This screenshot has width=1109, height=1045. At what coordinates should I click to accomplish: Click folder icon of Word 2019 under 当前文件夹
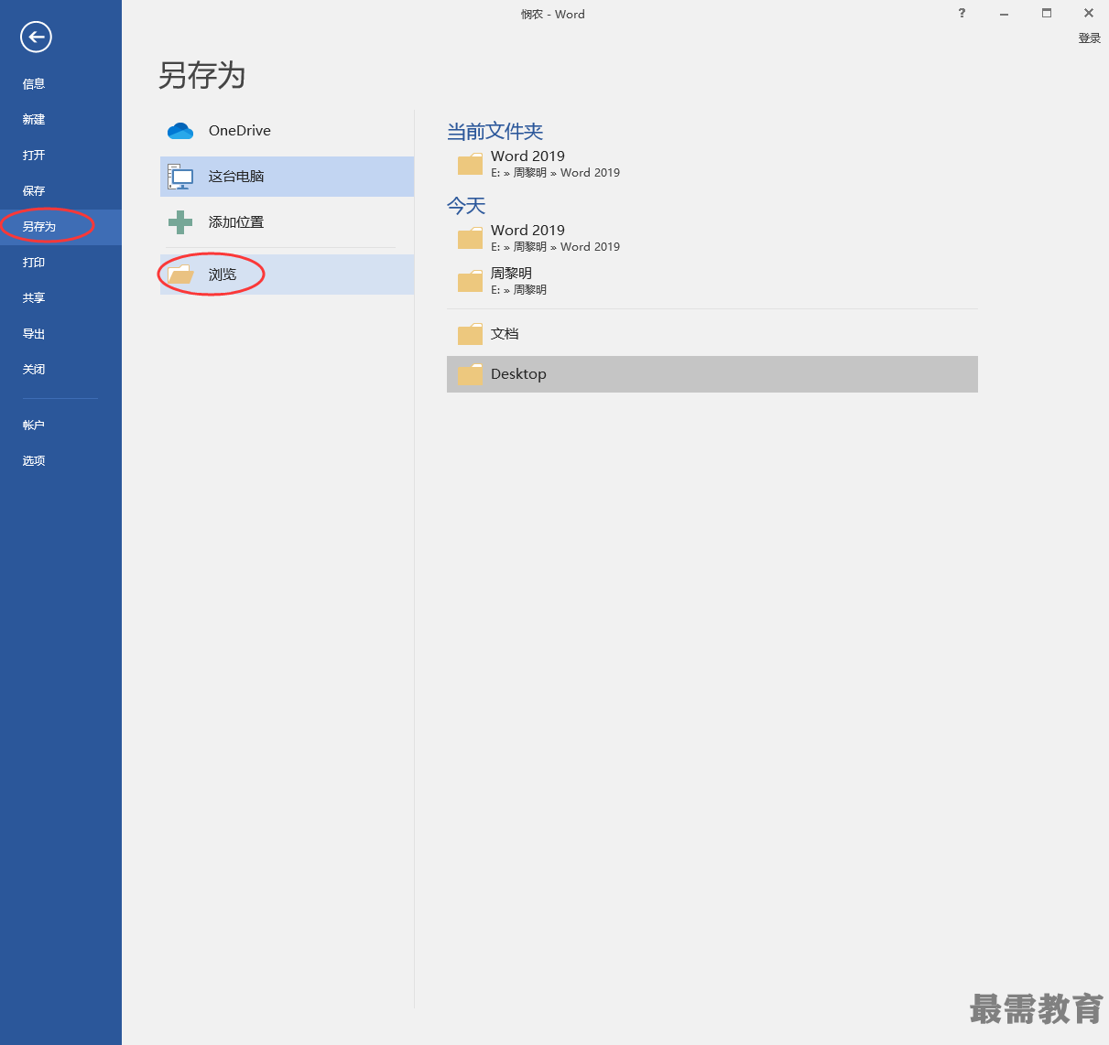coord(470,164)
